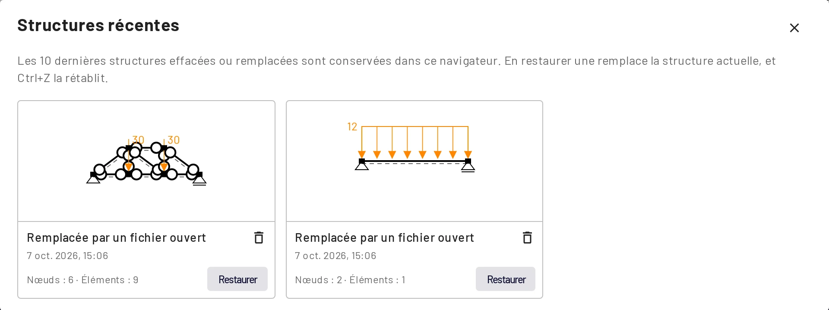Click the right 30 load label on truss
829x310 pixels.
coord(174,140)
